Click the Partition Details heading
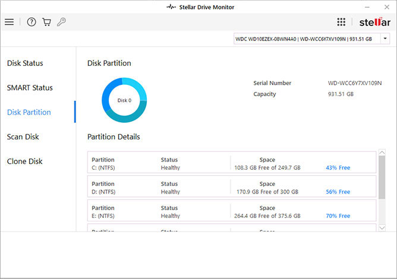Image resolution: width=397 pixels, height=279 pixels. pos(114,137)
